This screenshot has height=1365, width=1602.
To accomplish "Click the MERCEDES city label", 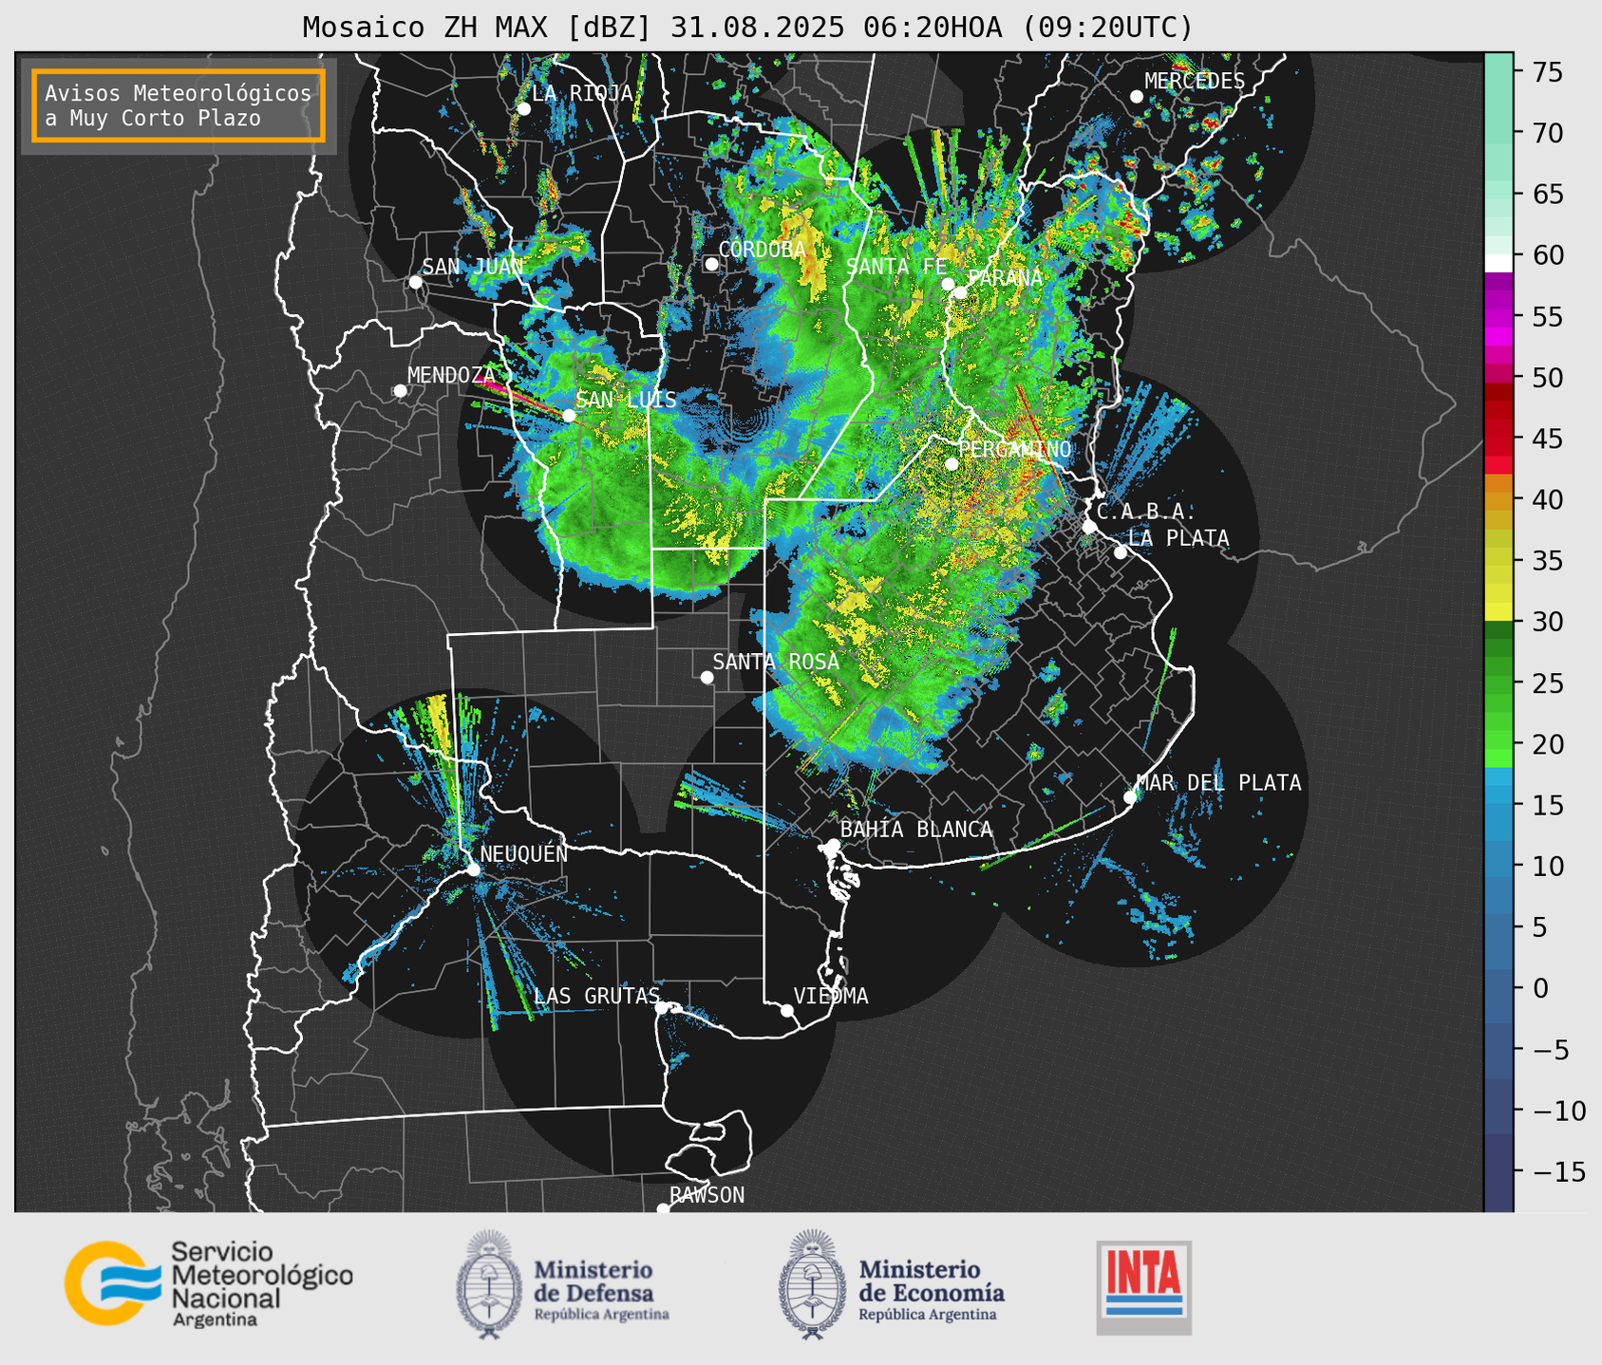I will pyautogui.click(x=1195, y=82).
